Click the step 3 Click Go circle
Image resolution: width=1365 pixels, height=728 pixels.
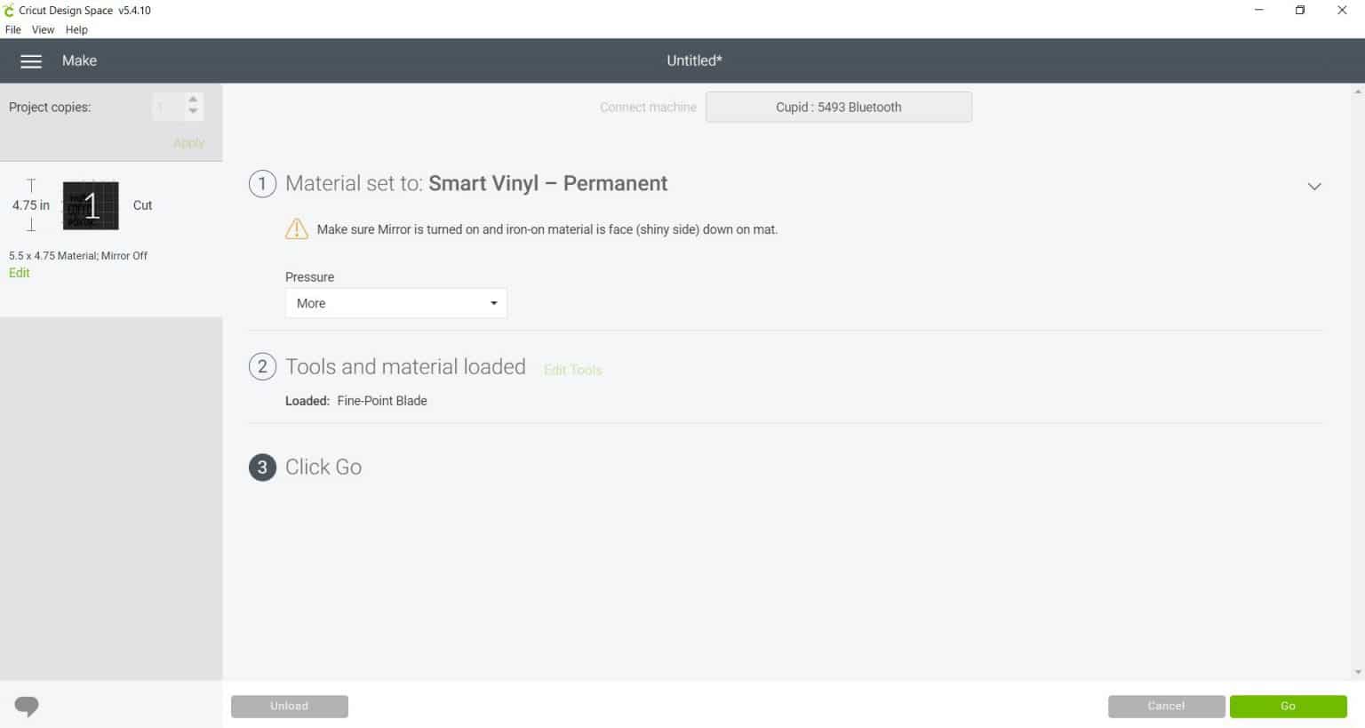point(262,468)
